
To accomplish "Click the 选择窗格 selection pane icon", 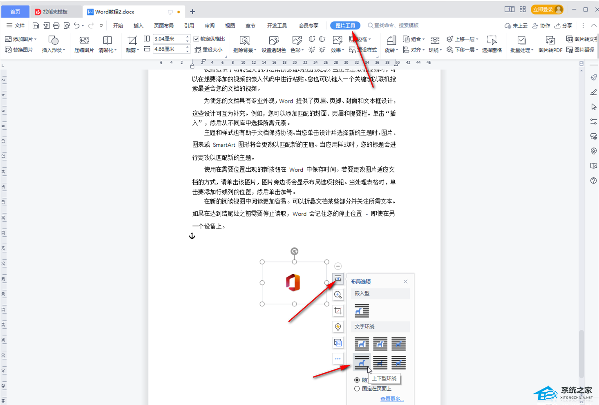I will tap(492, 40).
